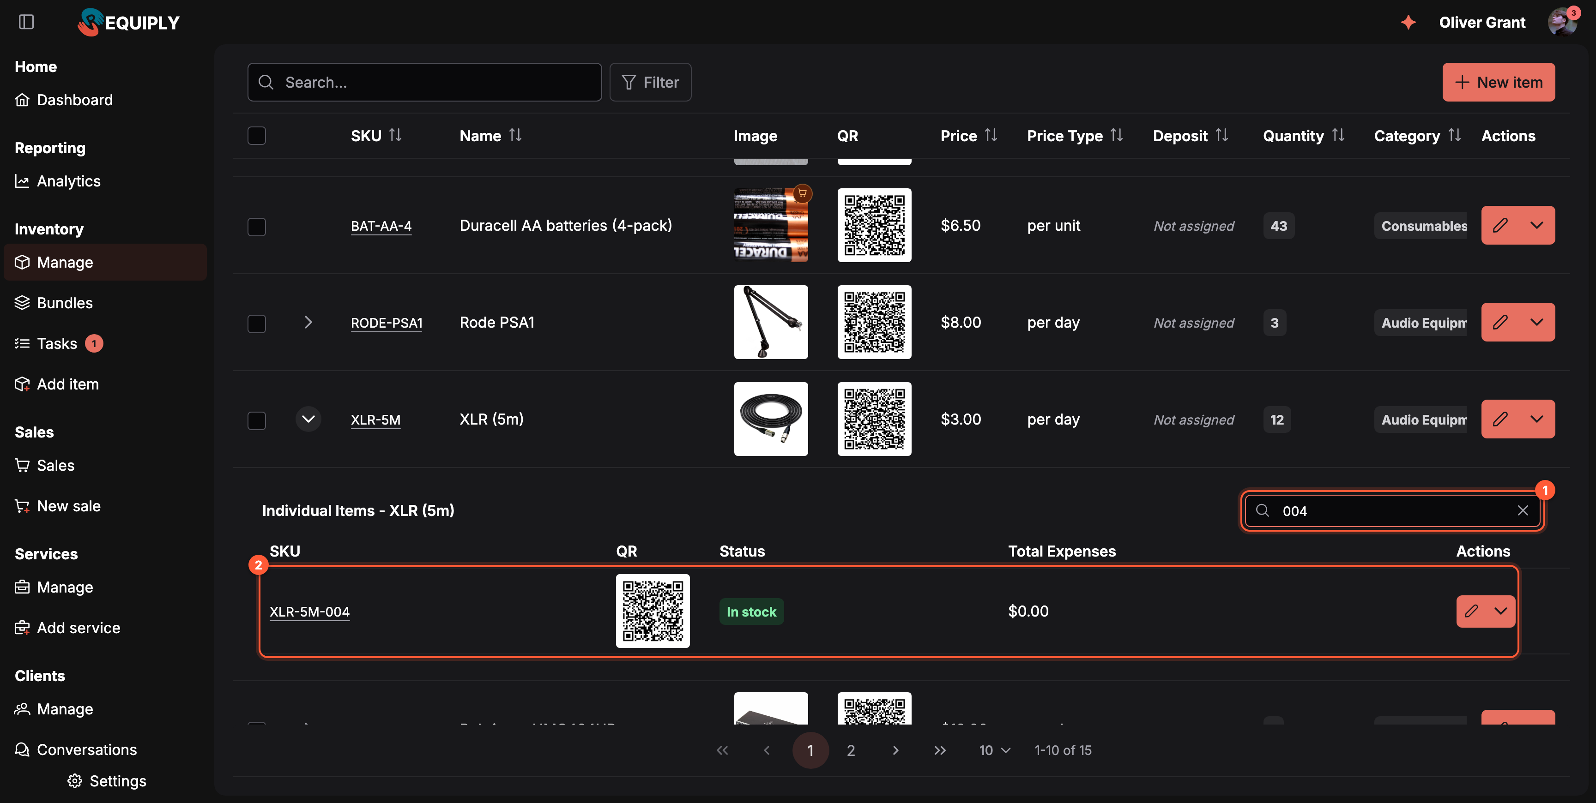Open the XLR (5m) cable thumbnail
1596x803 pixels.
[771, 419]
